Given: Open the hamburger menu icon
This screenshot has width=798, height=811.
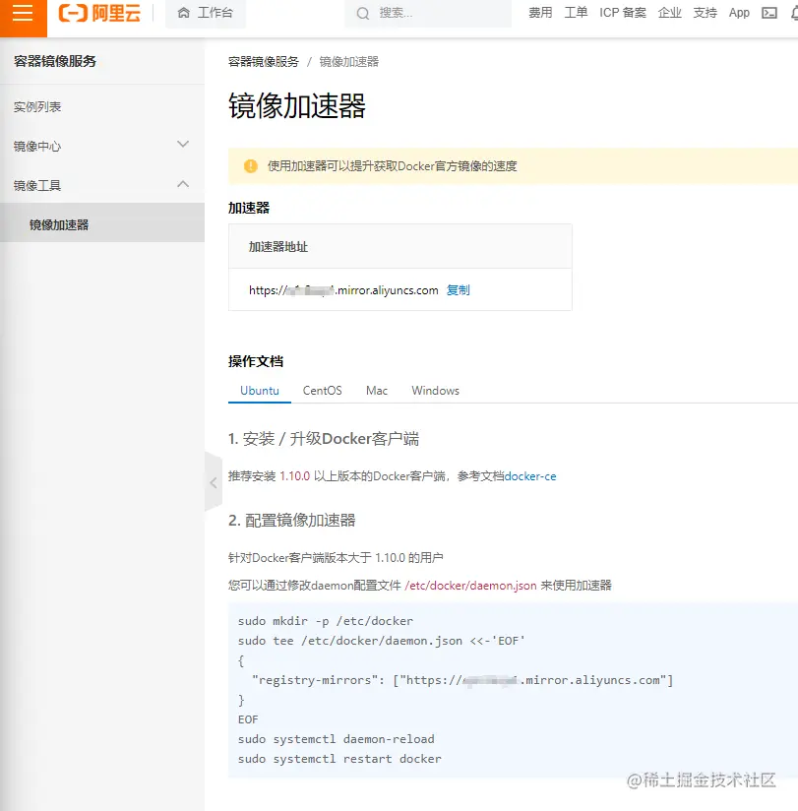Looking at the screenshot, I should (23, 14).
